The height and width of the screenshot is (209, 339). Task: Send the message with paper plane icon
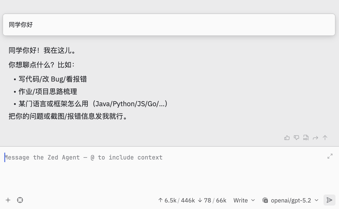point(329,200)
